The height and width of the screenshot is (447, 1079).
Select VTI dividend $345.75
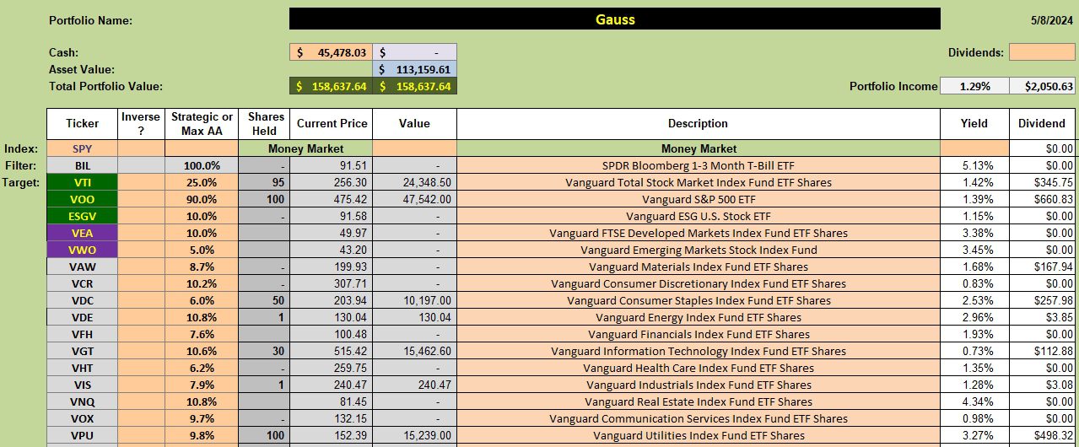pos(1042,182)
